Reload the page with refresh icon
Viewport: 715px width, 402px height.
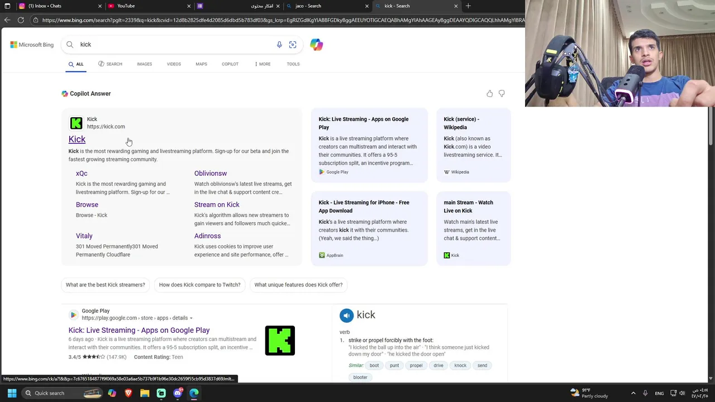[x=21, y=20]
